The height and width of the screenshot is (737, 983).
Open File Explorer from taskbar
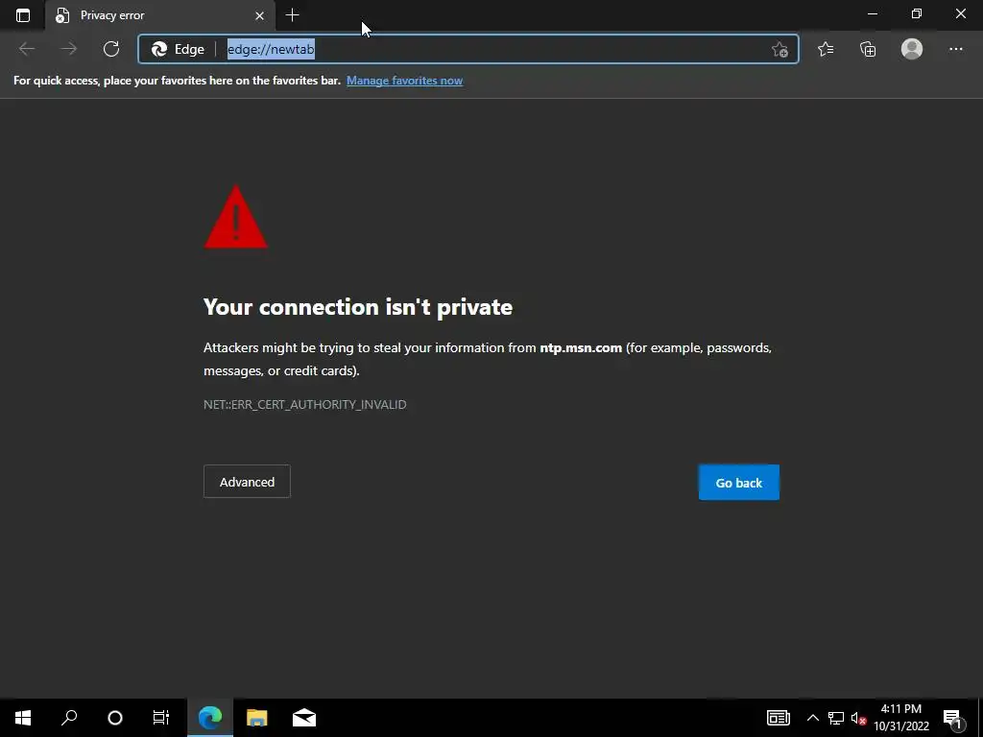pyautogui.click(x=256, y=718)
